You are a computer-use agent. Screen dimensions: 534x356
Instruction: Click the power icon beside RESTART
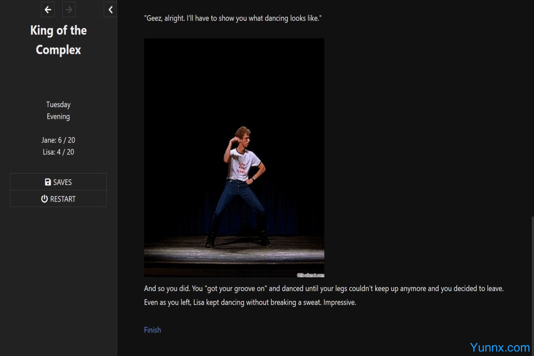click(x=44, y=199)
